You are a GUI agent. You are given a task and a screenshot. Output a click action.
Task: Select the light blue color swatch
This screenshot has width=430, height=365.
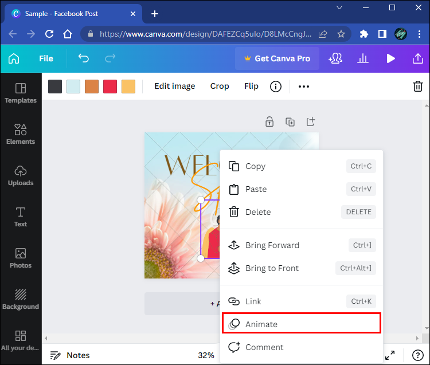(73, 87)
